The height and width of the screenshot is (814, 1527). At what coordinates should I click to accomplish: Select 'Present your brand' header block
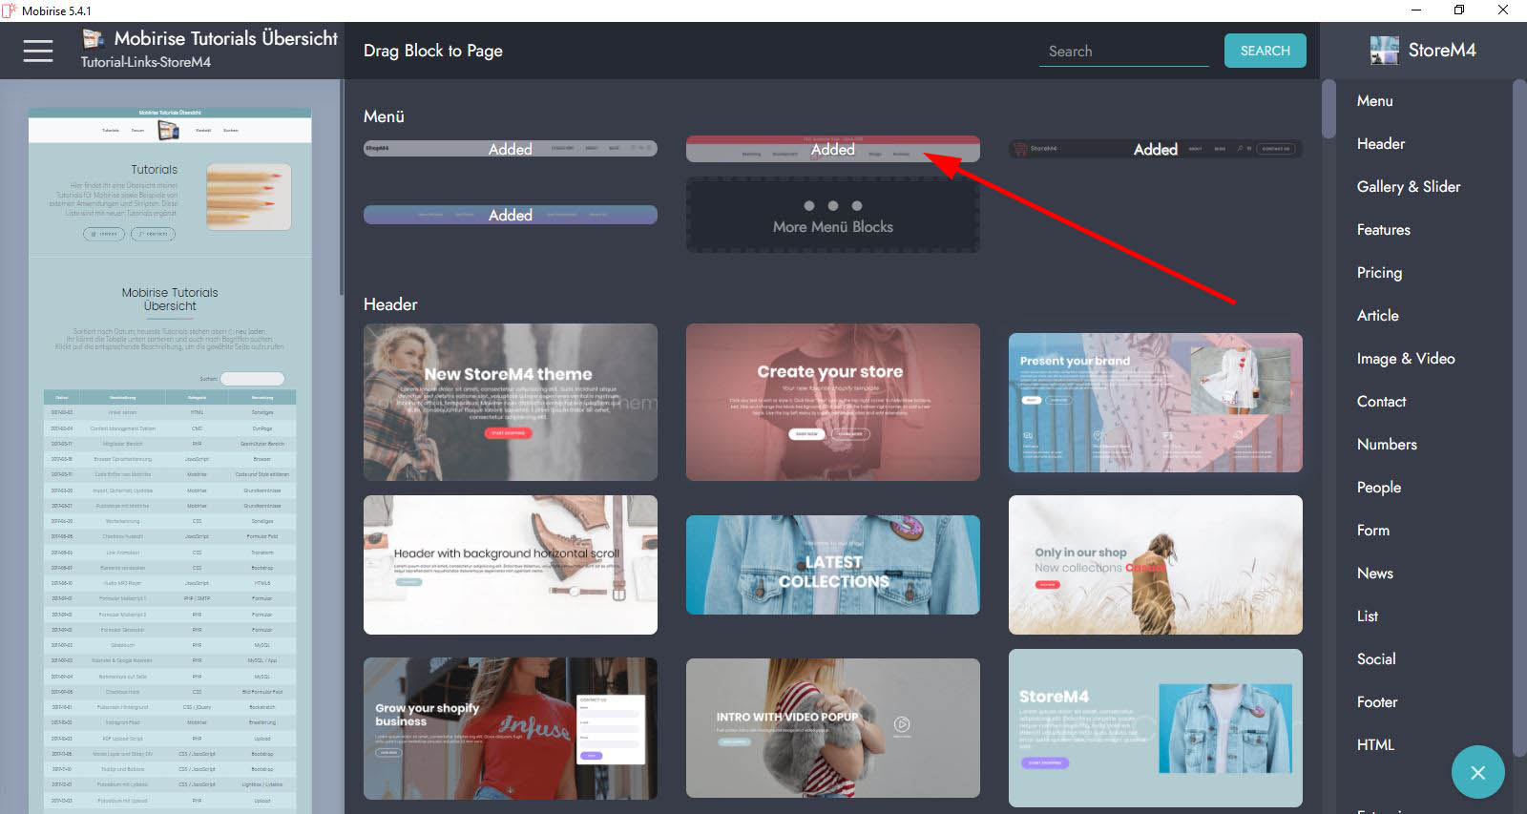(1155, 403)
